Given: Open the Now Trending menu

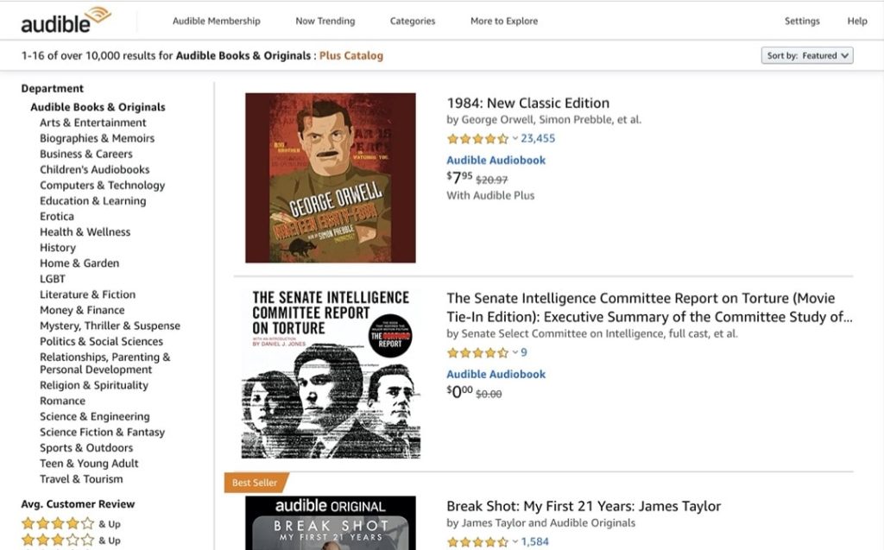Looking at the screenshot, I should 325,21.
